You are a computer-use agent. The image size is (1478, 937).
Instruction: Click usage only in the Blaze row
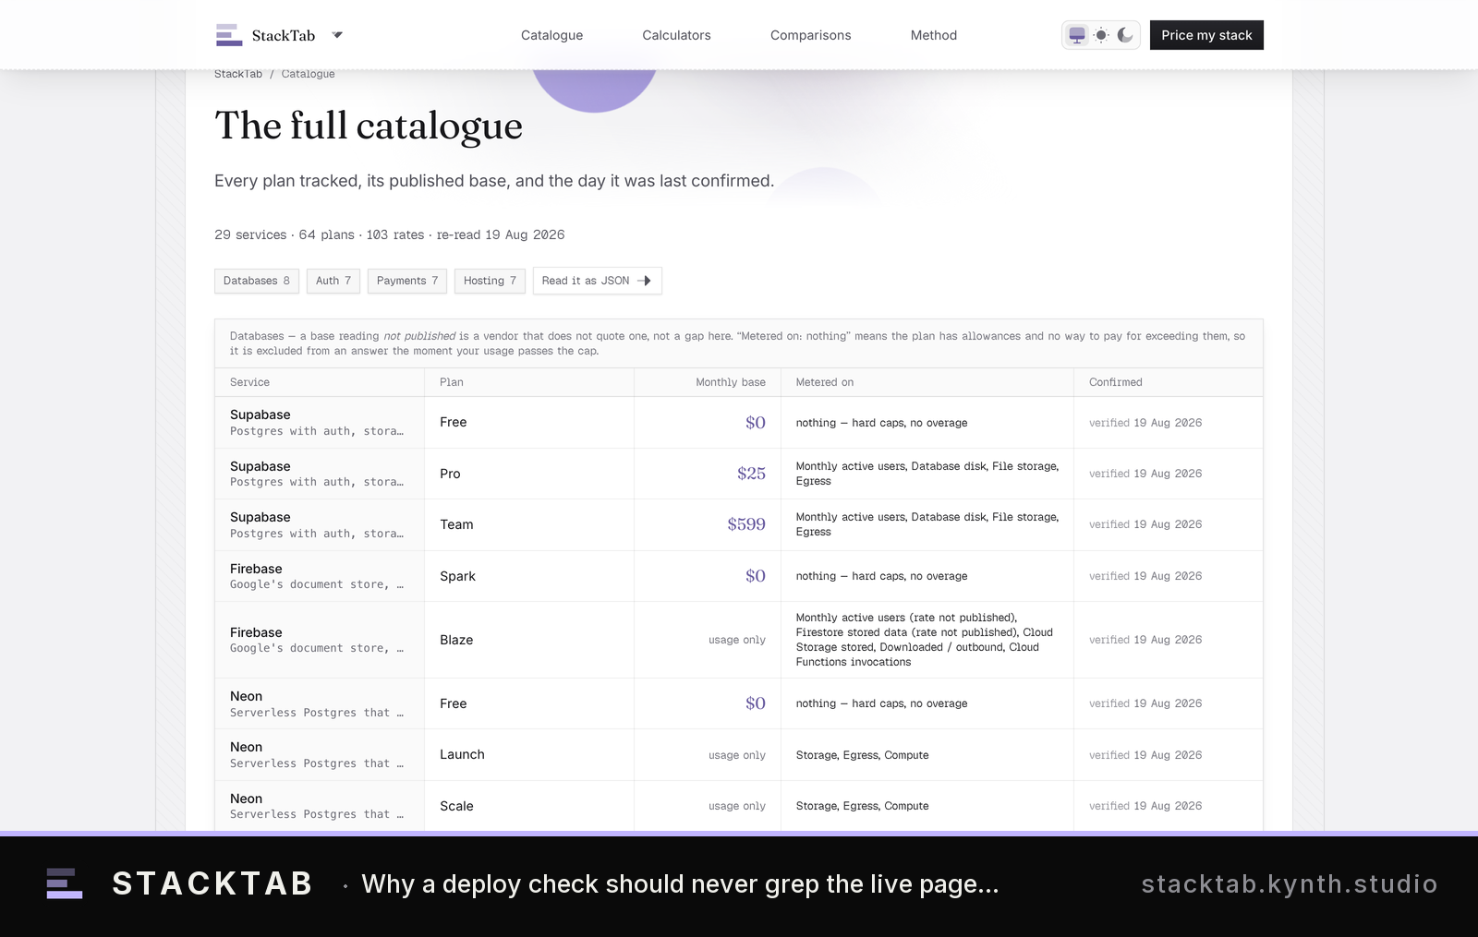(x=737, y=640)
